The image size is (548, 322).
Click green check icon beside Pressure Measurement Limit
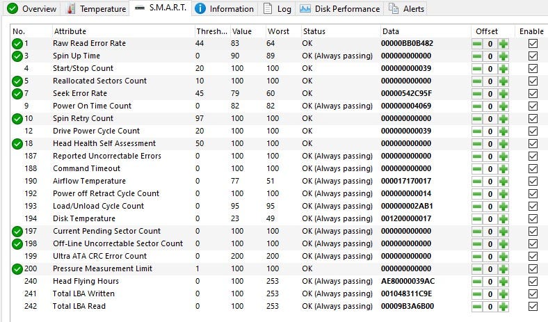[x=17, y=268]
